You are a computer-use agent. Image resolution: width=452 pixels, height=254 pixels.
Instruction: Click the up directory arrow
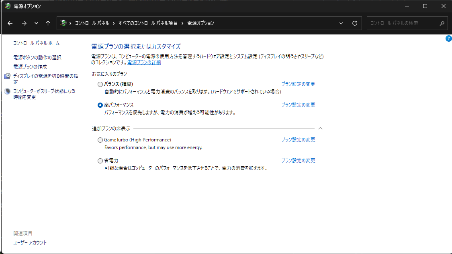point(48,23)
